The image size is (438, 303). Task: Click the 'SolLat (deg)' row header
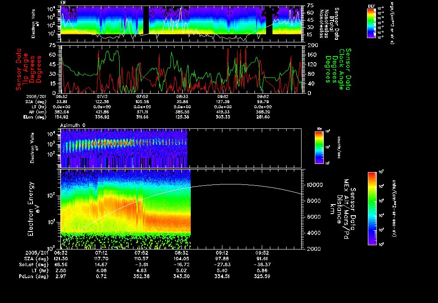(34, 264)
